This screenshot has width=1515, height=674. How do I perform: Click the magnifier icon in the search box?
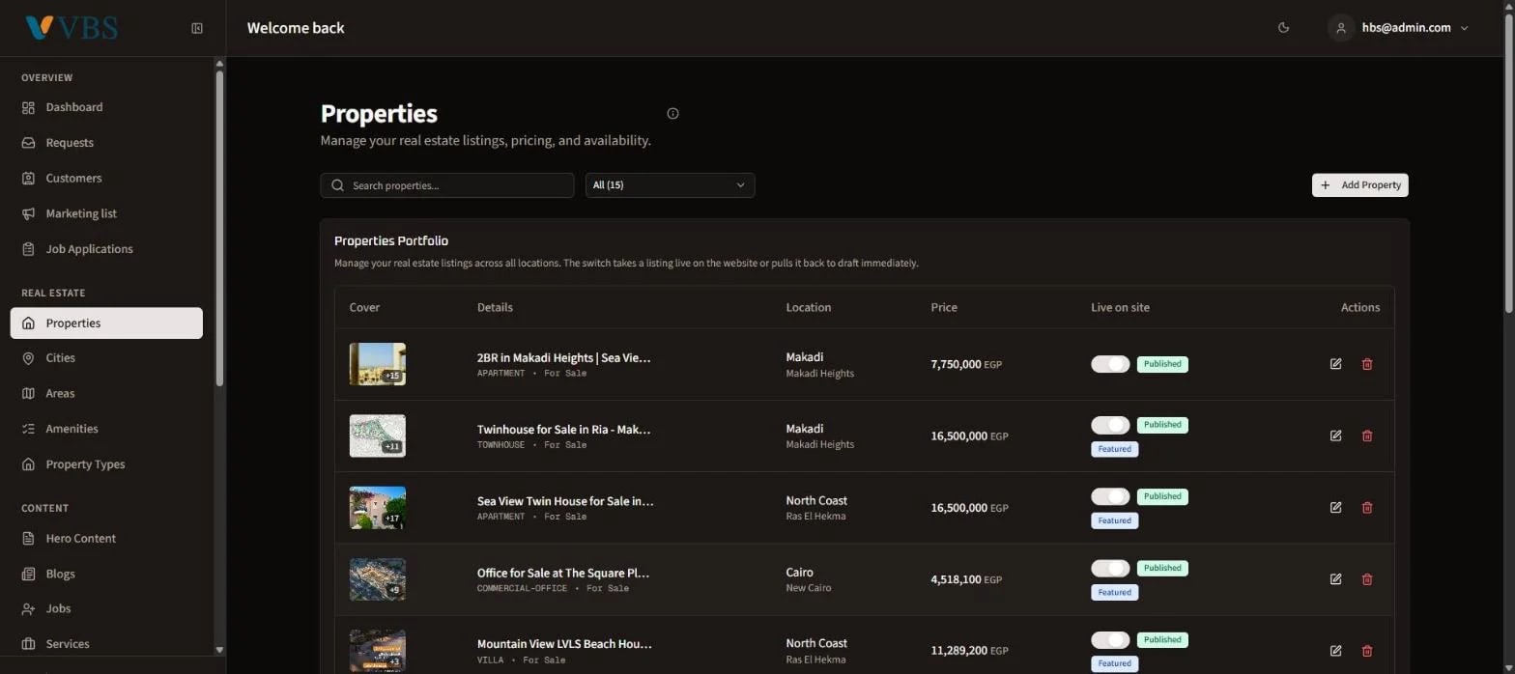pos(337,185)
